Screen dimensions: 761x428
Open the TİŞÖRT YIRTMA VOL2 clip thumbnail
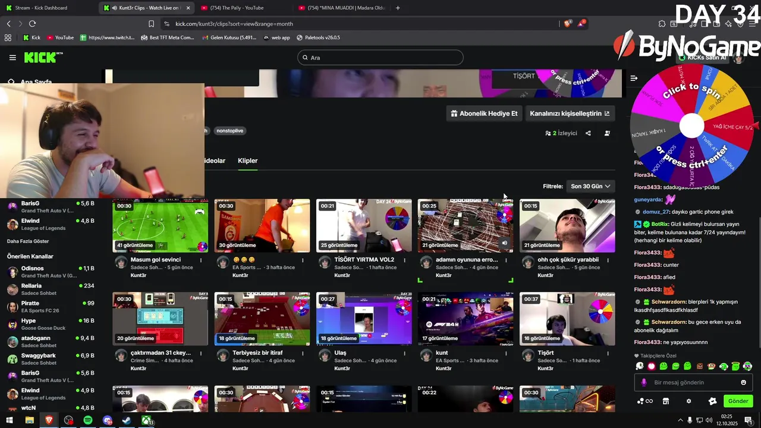tap(364, 226)
